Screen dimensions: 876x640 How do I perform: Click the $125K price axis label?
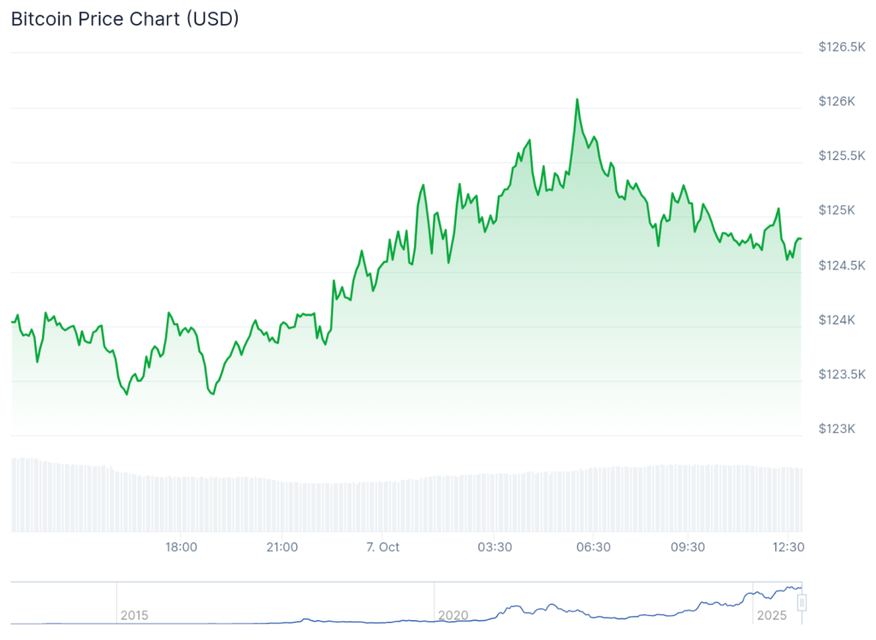pyautogui.click(x=836, y=210)
